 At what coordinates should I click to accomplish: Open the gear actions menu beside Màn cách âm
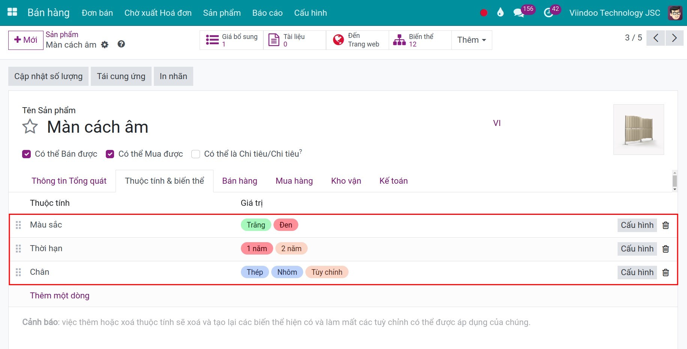[105, 45]
